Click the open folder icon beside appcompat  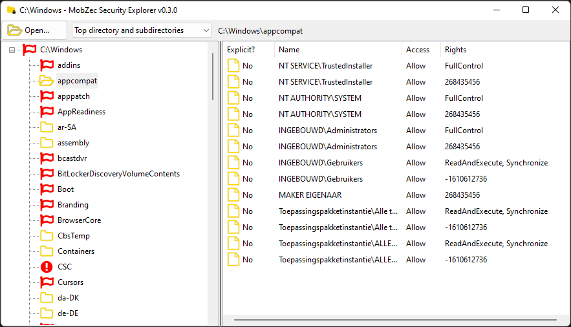pyautogui.click(x=47, y=81)
